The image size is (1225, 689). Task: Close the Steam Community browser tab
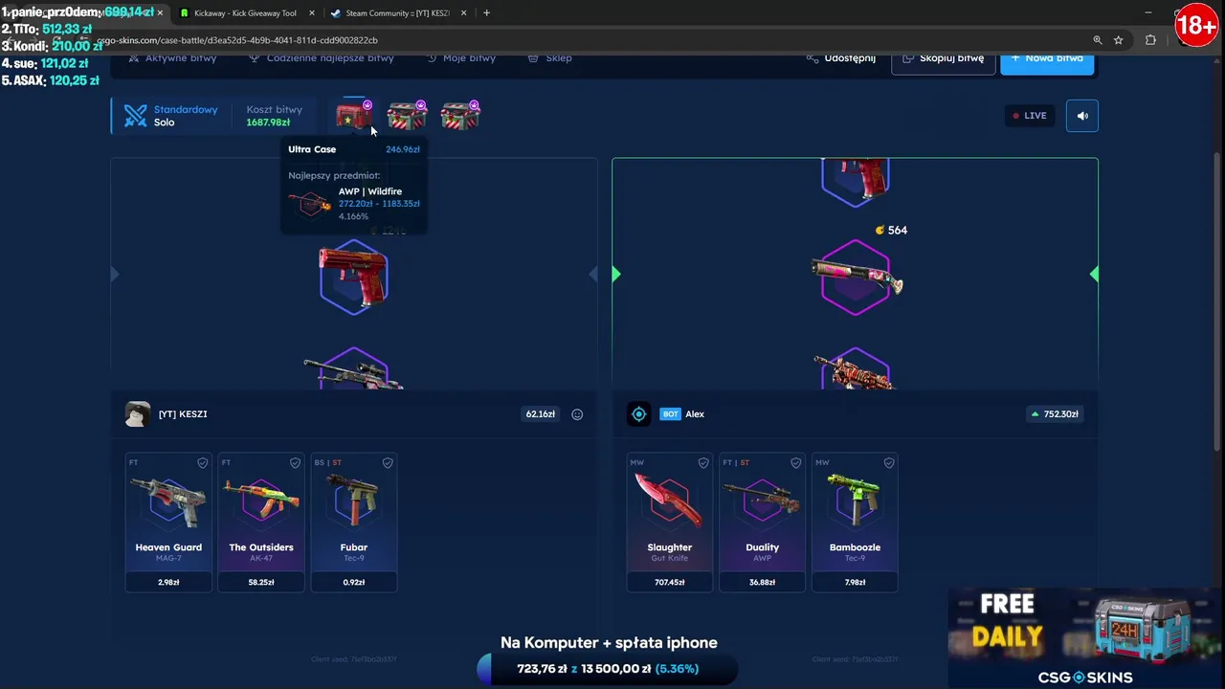click(x=464, y=13)
